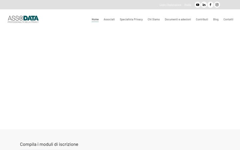Open the YouTube social icon
This screenshot has height=150, width=240.
[197, 5]
